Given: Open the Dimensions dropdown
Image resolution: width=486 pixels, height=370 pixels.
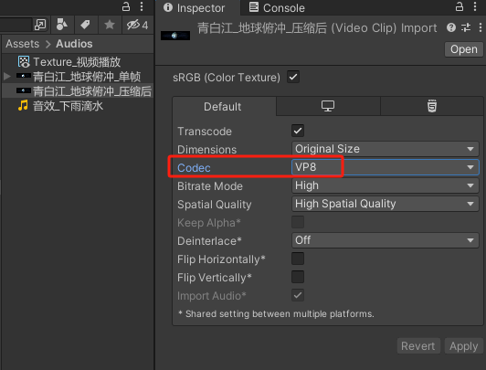Looking at the screenshot, I should click(x=386, y=149).
